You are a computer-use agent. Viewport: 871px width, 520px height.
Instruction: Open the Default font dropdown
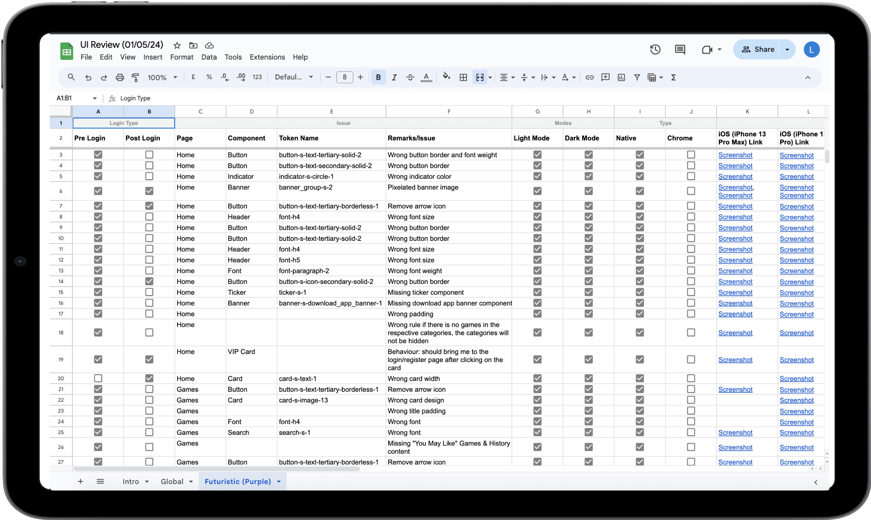pos(294,77)
